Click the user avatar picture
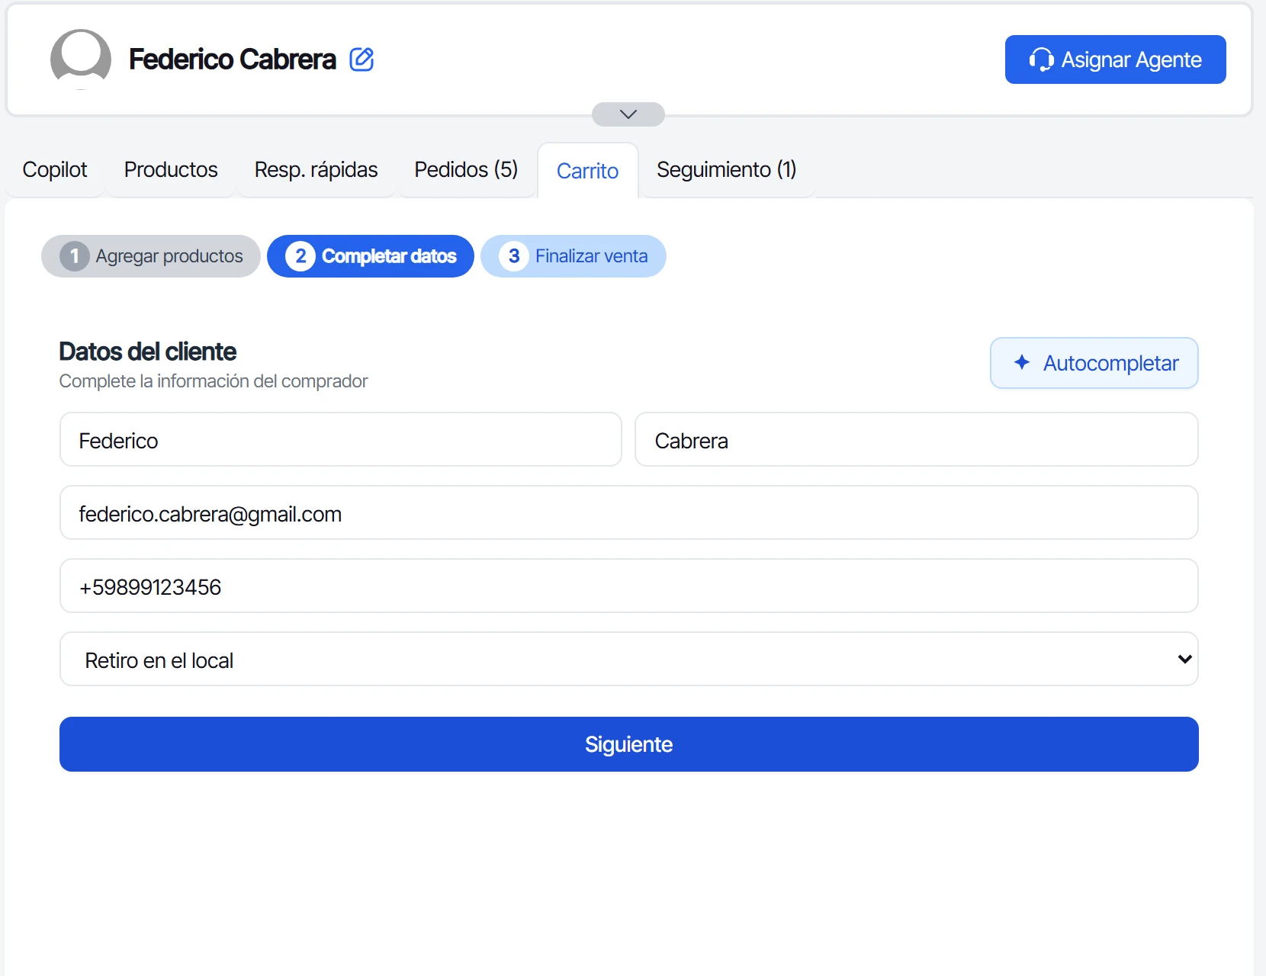The height and width of the screenshot is (976, 1266). [x=81, y=59]
